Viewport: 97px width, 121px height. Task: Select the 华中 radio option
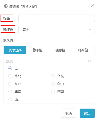click(x=53, y=84)
